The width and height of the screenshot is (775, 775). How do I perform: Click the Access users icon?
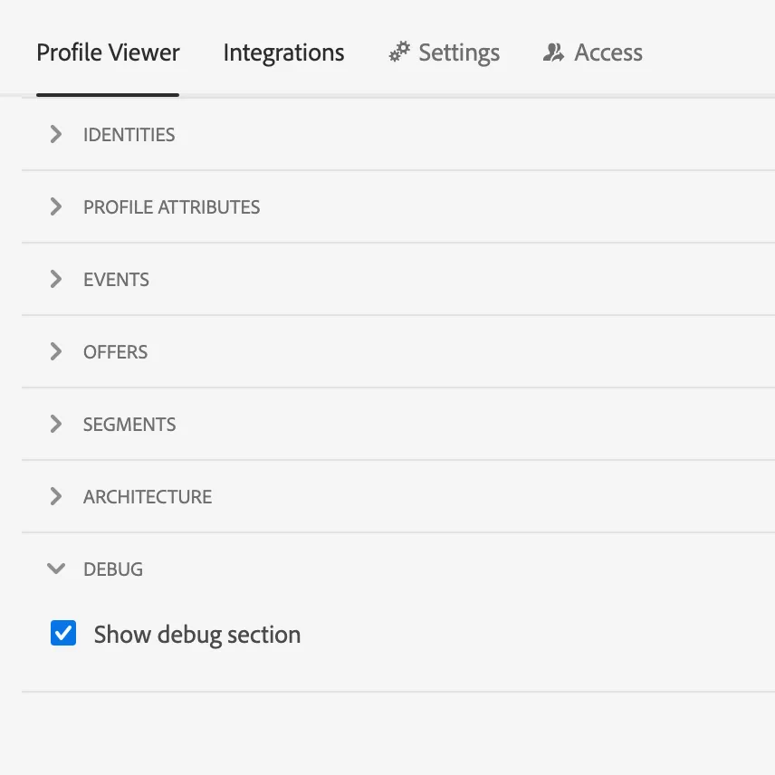click(553, 53)
